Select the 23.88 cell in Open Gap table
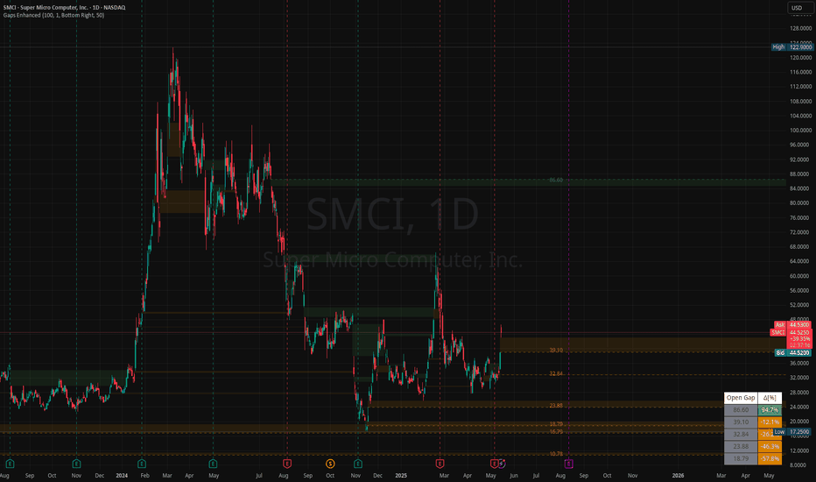Image resolution: width=816 pixels, height=482 pixels. (x=741, y=447)
